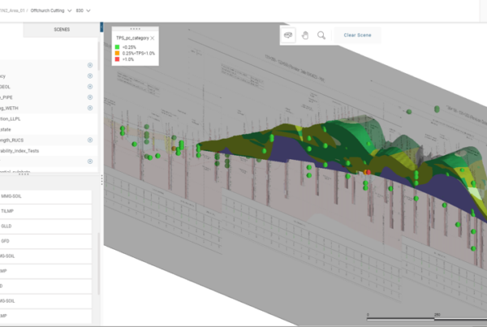The width and height of the screenshot is (487, 327).
Task: Select the red >1.0% legend swatch
Action: pos(118,60)
